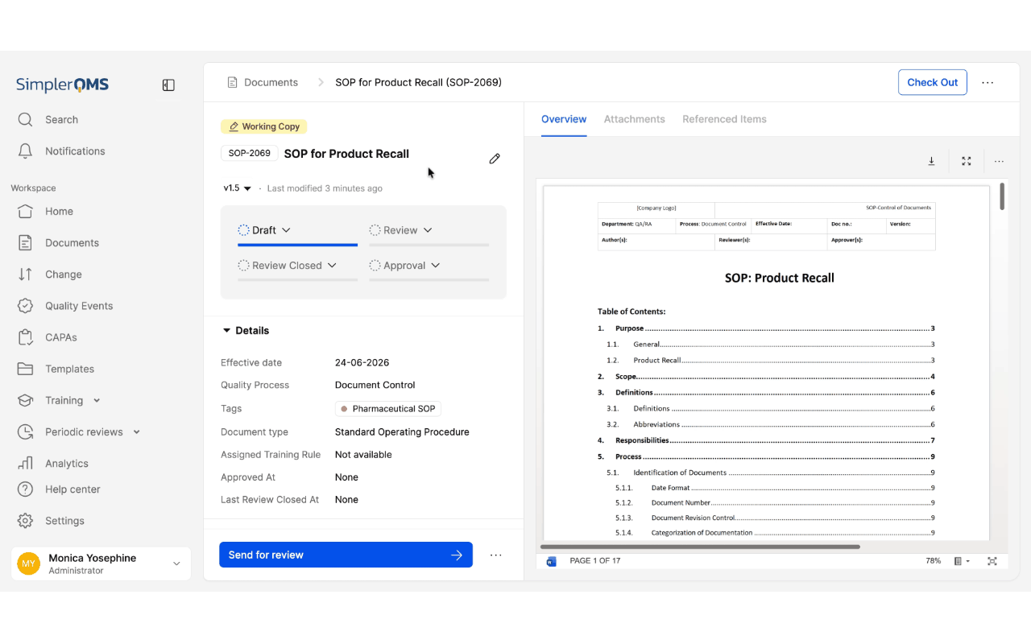Click the SOP-2069 document ID badge
Viewport: 1031px width, 644px height.
(249, 153)
